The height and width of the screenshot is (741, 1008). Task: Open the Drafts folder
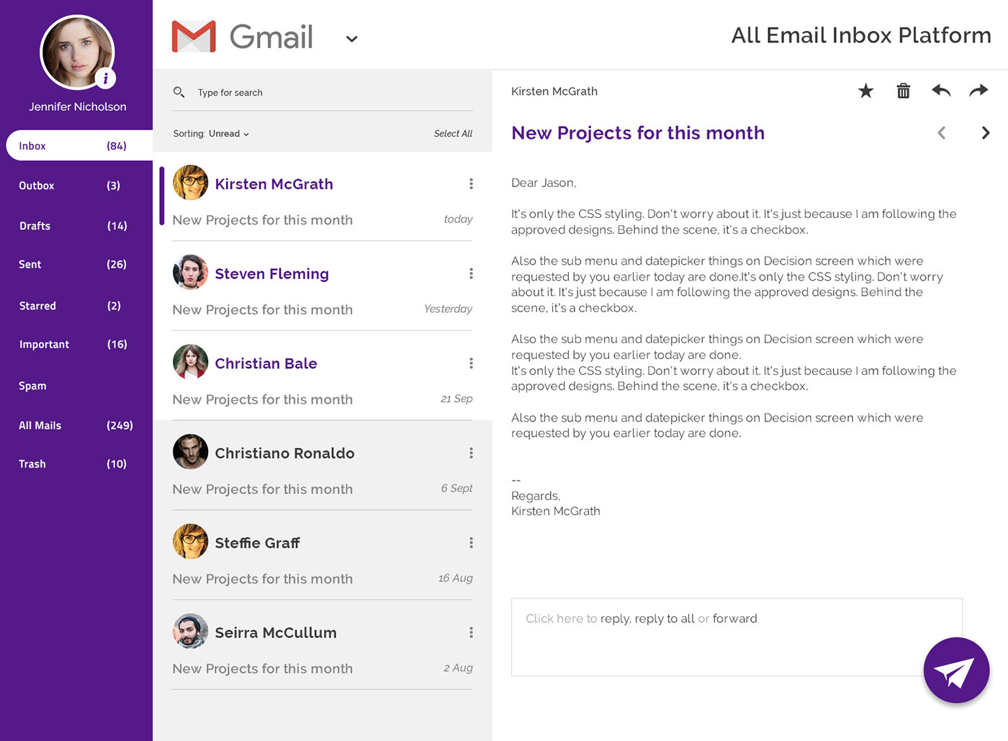tap(35, 225)
